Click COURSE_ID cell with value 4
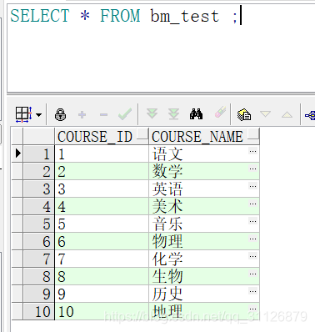This screenshot has height=332, width=315. (102, 206)
